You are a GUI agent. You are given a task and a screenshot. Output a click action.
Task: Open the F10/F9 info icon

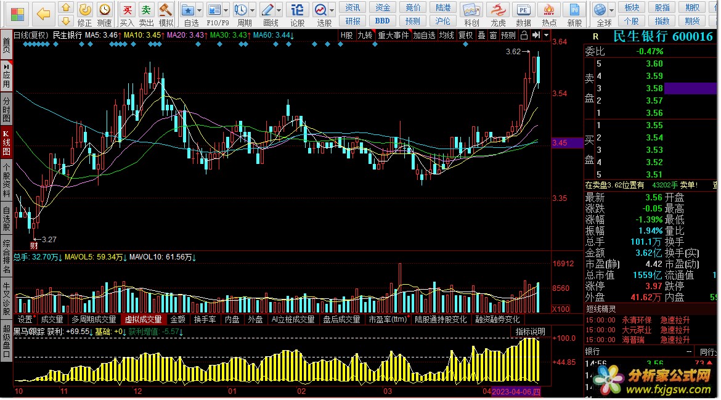(x=214, y=10)
